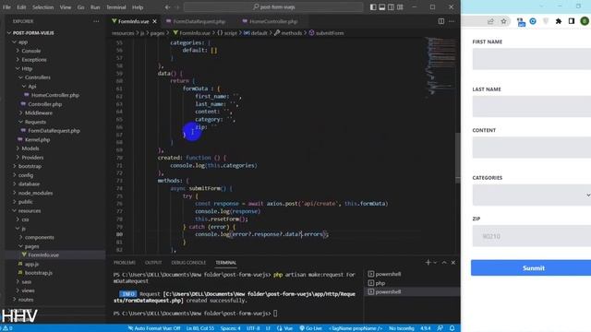Collapse the POST-FORM-VUEJS project root
The height and width of the screenshot is (332, 591).
pos(33,33)
